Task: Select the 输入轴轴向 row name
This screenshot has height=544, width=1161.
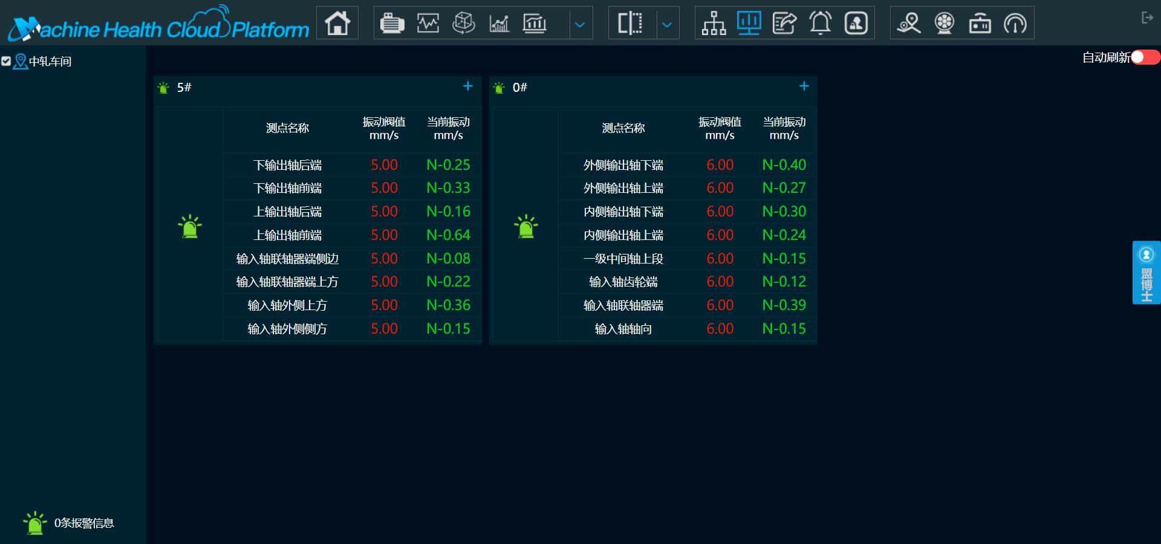Action: [x=623, y=329]
